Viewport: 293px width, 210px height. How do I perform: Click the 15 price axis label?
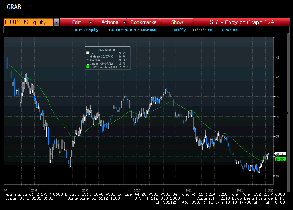[x=277, y=176]
